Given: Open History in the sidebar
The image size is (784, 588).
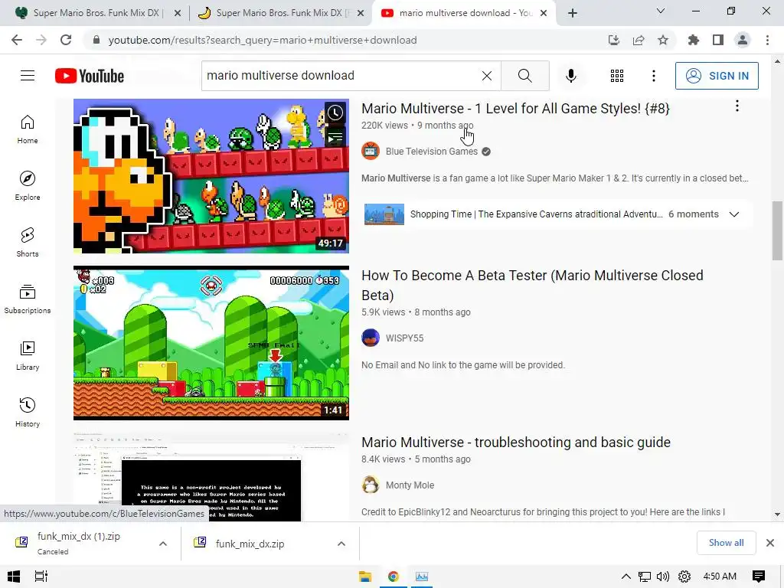Looking at the screenshot, I should click(28, 411).
